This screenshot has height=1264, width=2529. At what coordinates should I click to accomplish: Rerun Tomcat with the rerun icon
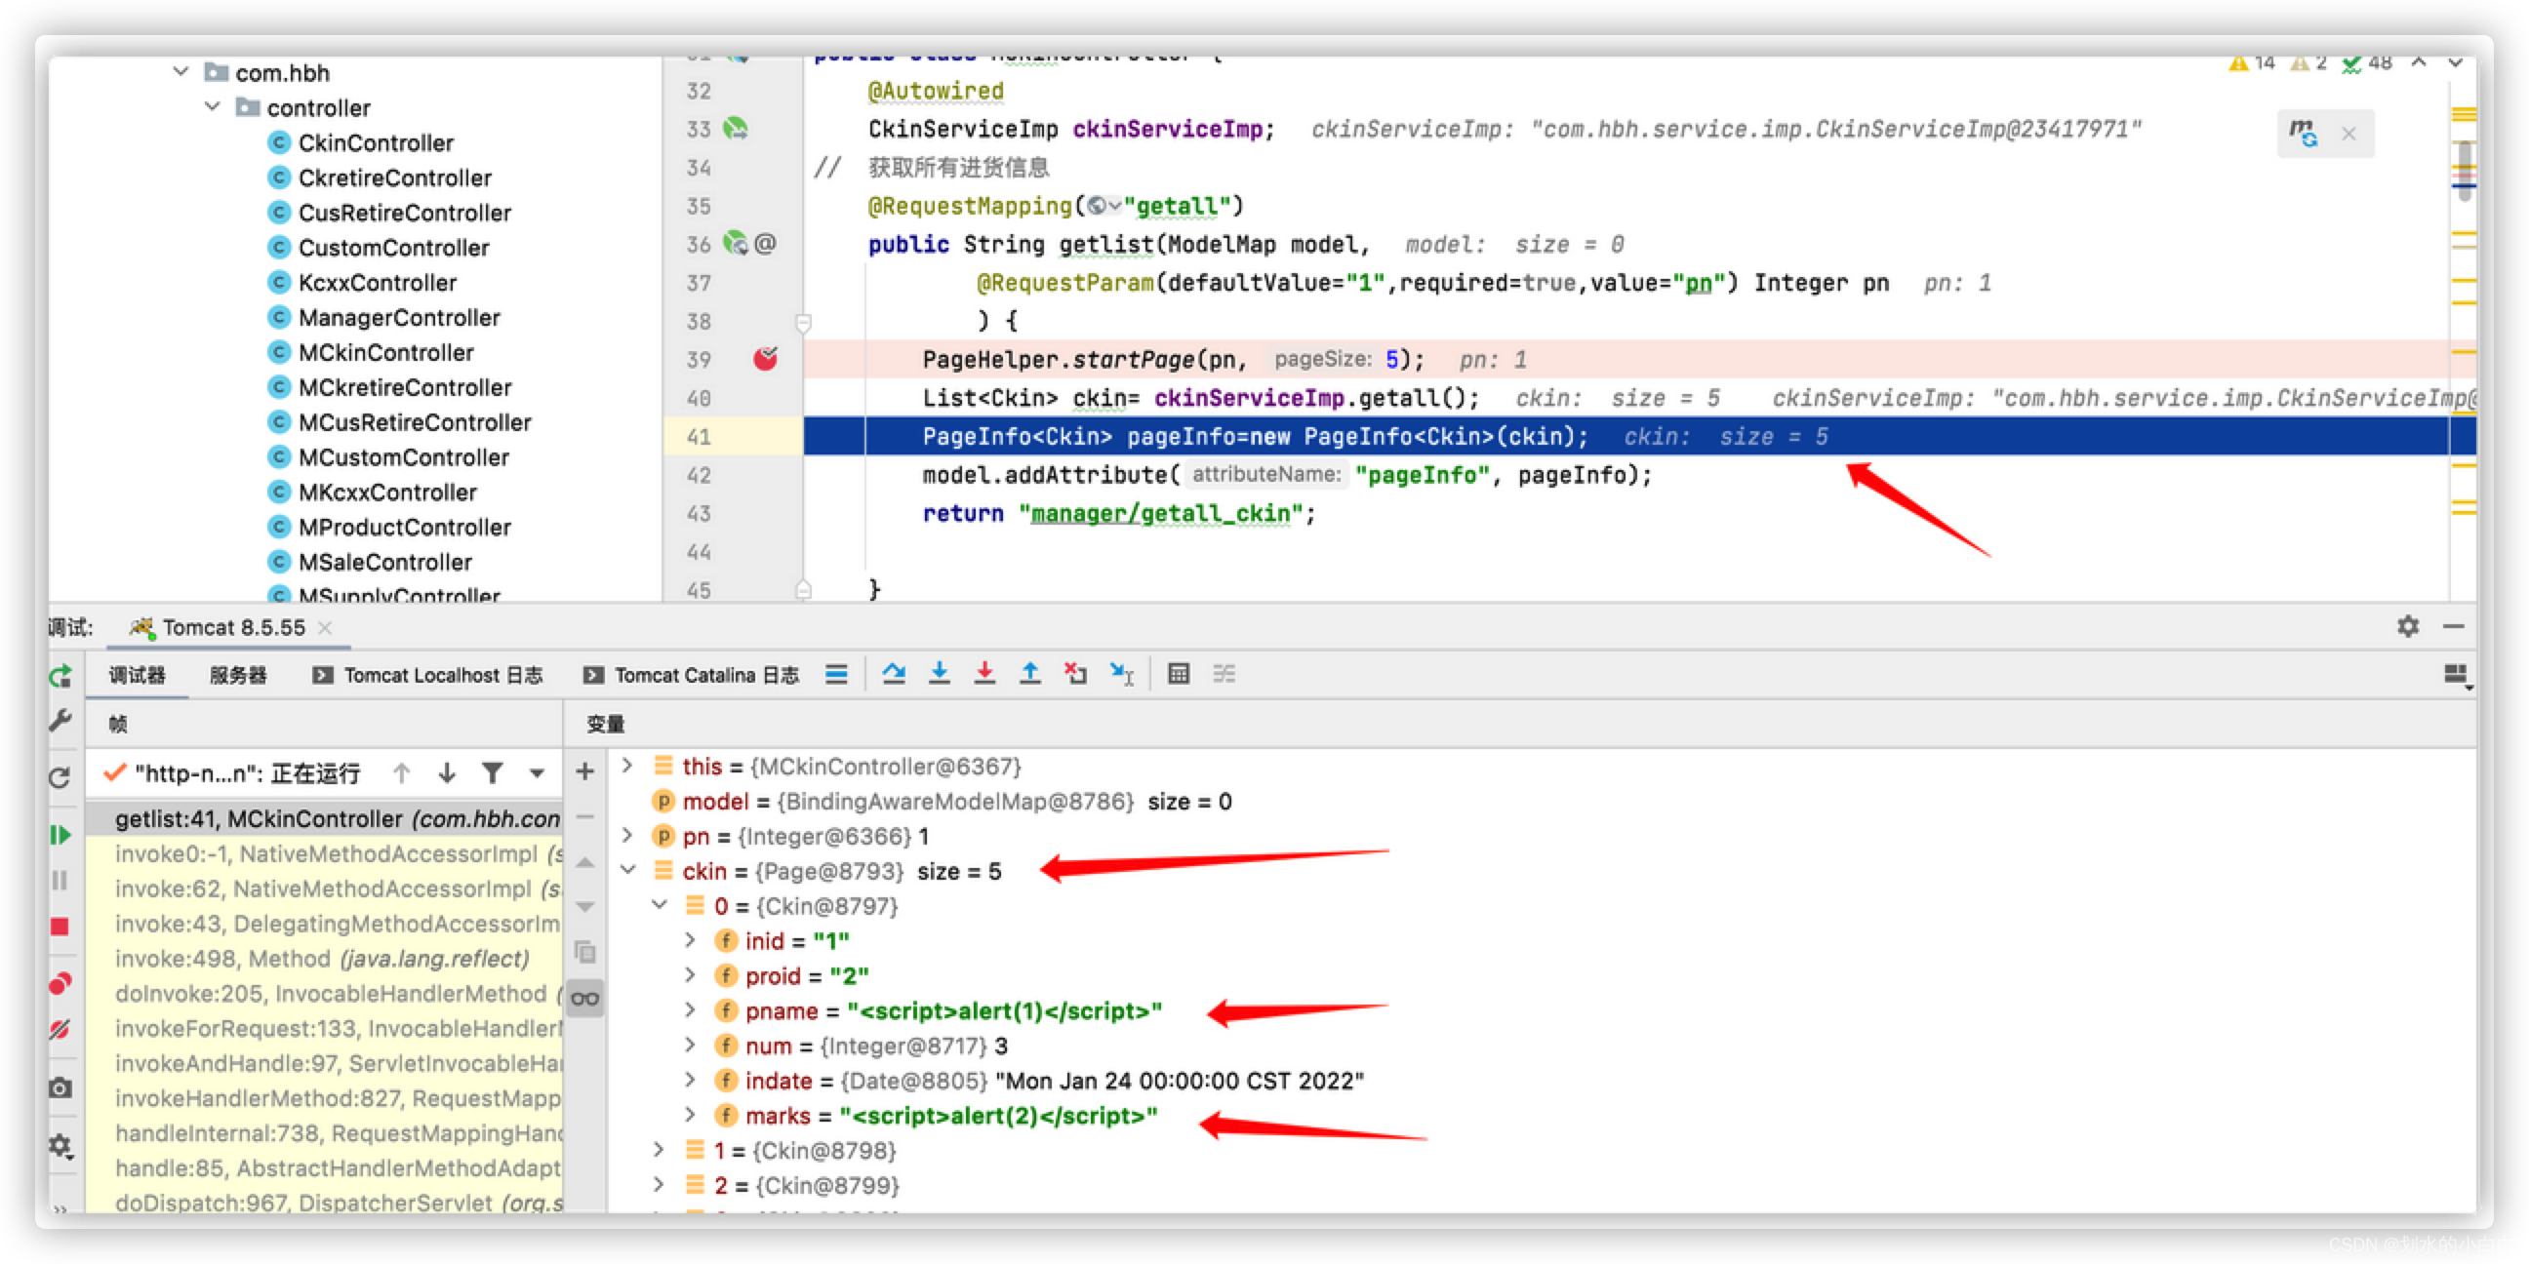click(60, 675)
